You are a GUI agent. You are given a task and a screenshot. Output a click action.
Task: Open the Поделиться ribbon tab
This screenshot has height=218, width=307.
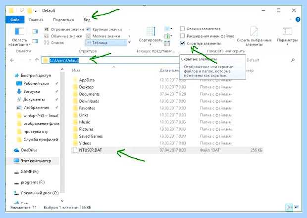[x=63, y=20]
